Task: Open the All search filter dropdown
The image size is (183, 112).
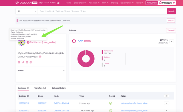Action: (x=27, y=11)
